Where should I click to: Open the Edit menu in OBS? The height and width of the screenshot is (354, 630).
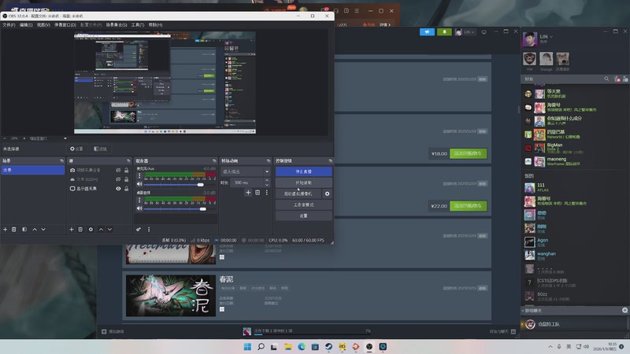coord(26,25)
